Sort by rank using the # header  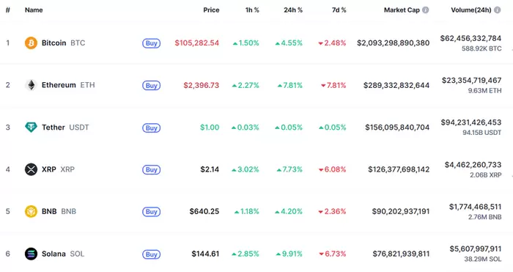(x=8, y=10)
